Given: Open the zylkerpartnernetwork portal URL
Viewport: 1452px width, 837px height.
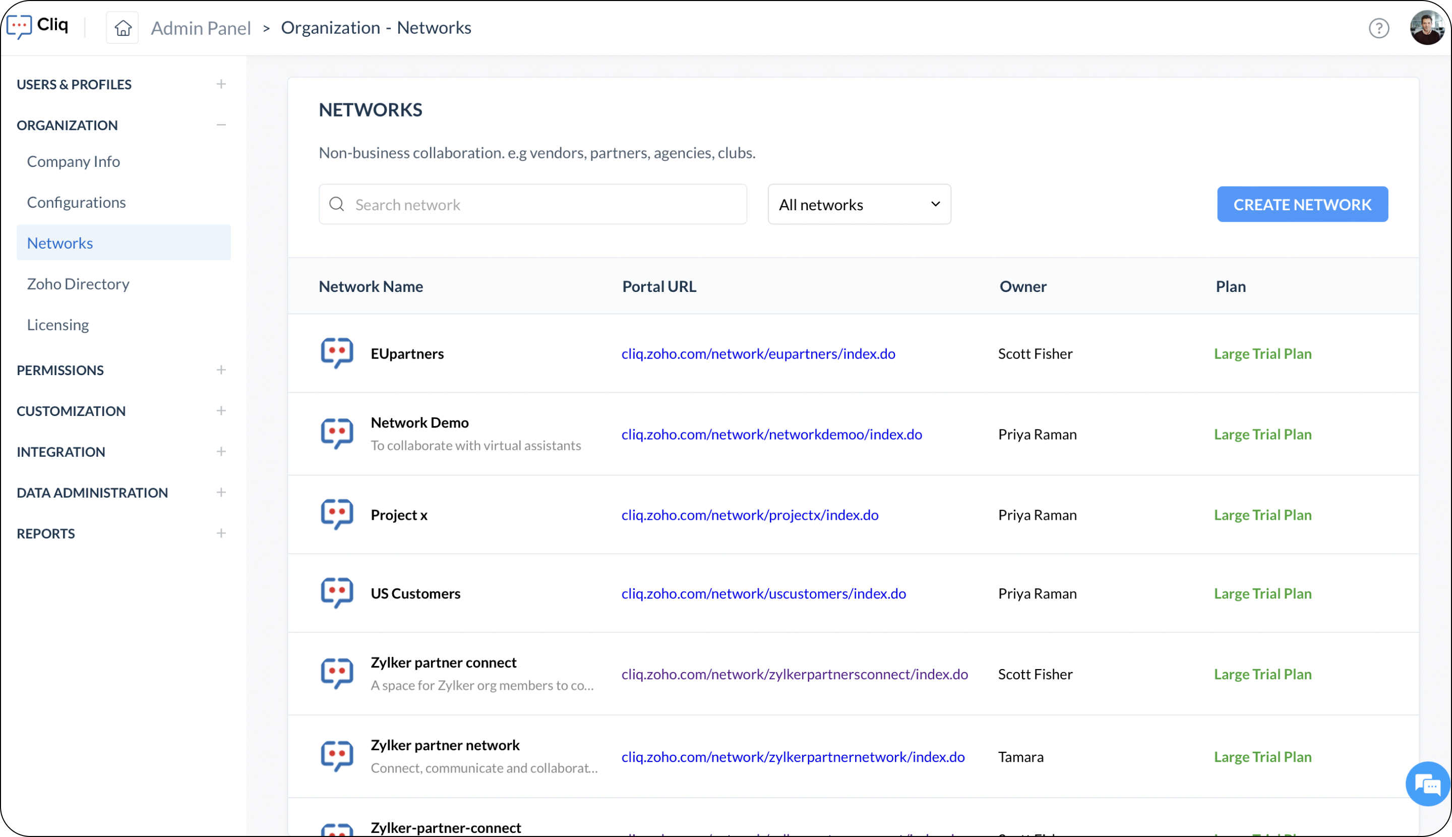Looking at the screenshot, I should tap(793, 756).
